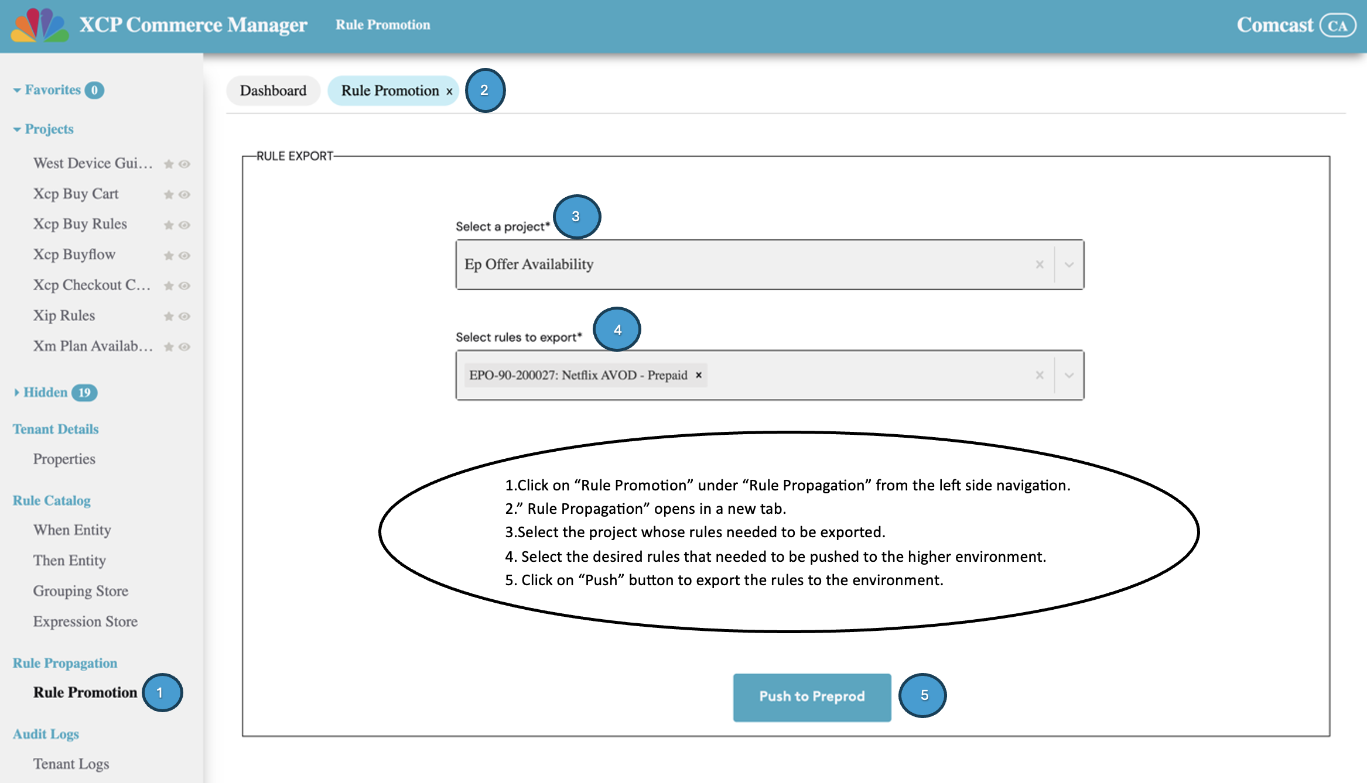Open Rule Promotion in the sidebar

click(85, 692)
